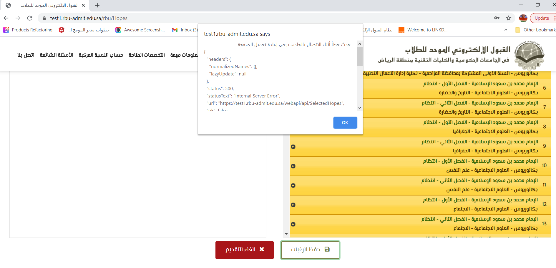556x268 pixels.
Task: Click the Update Chrome button
Action: click(542, 18)
